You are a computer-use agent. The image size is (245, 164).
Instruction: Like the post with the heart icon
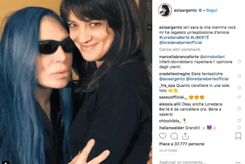click(x=163, y=136)
